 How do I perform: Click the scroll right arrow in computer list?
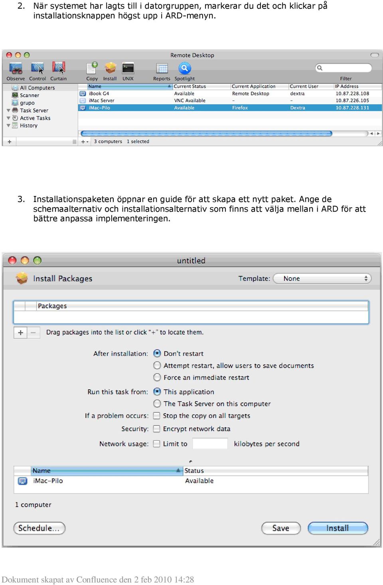click(x=378, y=133)
